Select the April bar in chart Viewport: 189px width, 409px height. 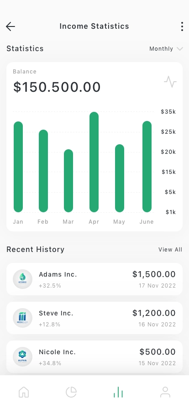click(94, 162)
